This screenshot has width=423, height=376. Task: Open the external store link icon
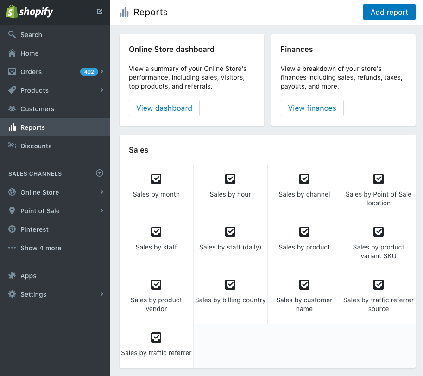tap(100, 12)
